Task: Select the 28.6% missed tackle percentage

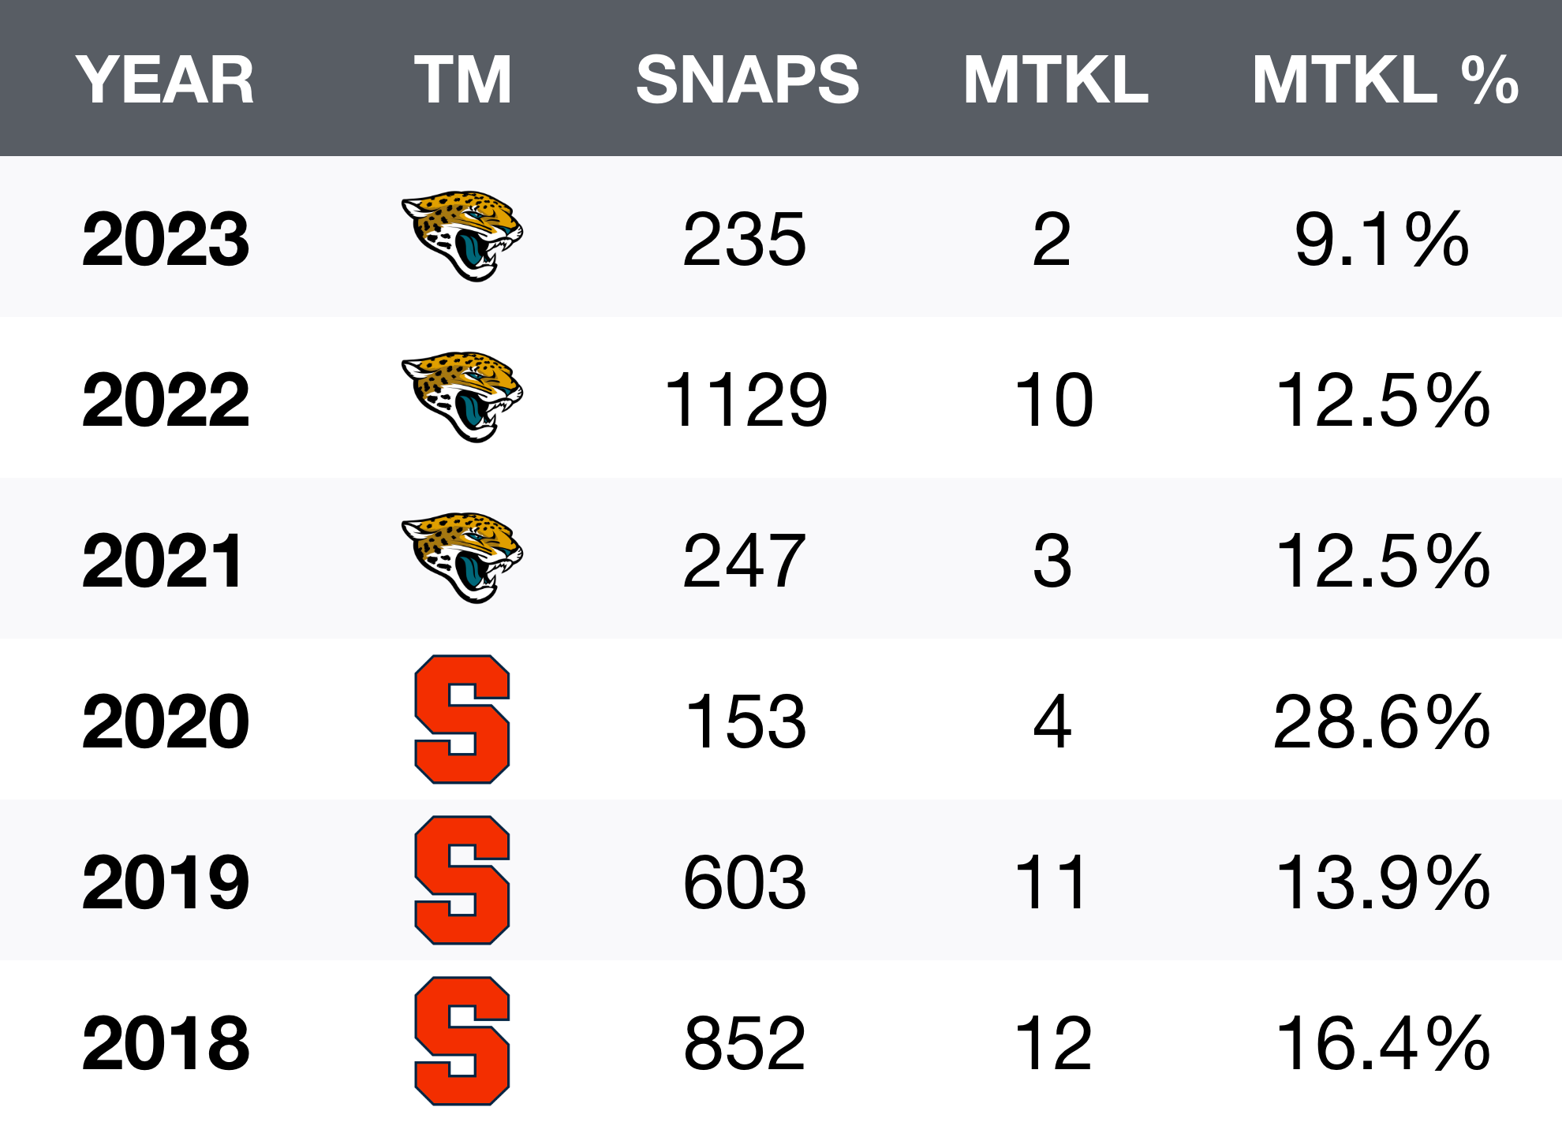Action: coord(1382,722)
